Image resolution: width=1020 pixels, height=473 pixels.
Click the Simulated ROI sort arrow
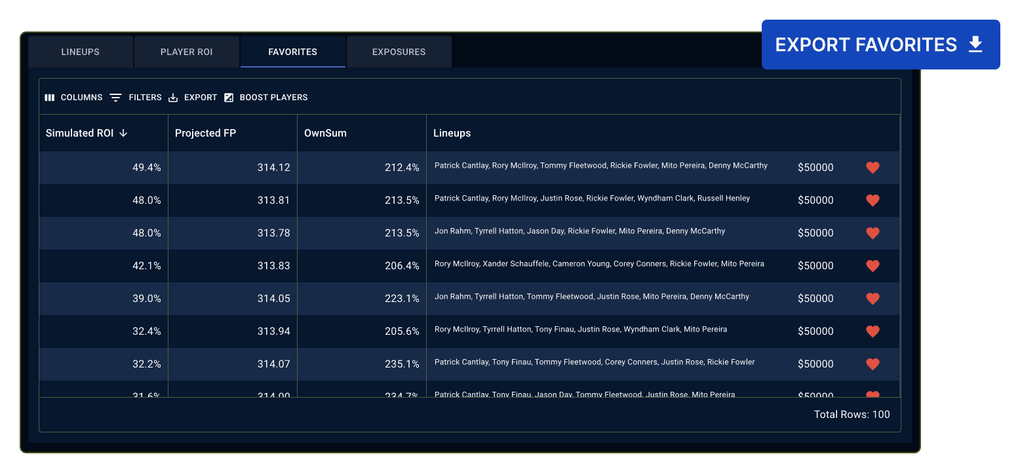(x=123, y=133)
